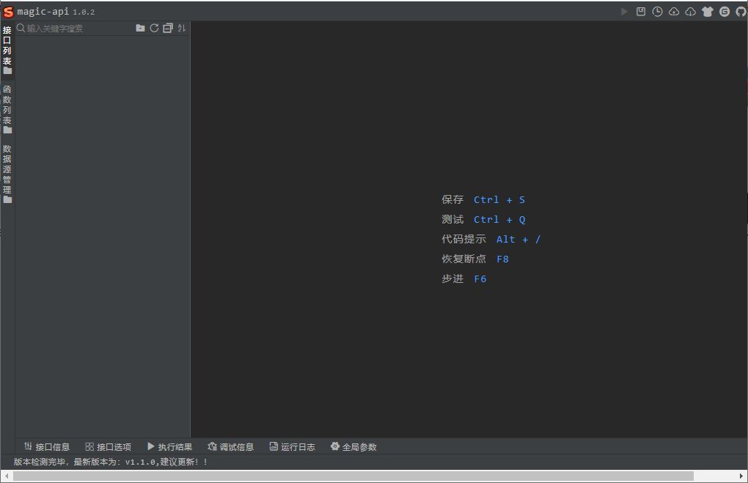Click the magic-api logo icon
Image resolution: width=748 pixels, height=483 pixels.
click(10, 11)
